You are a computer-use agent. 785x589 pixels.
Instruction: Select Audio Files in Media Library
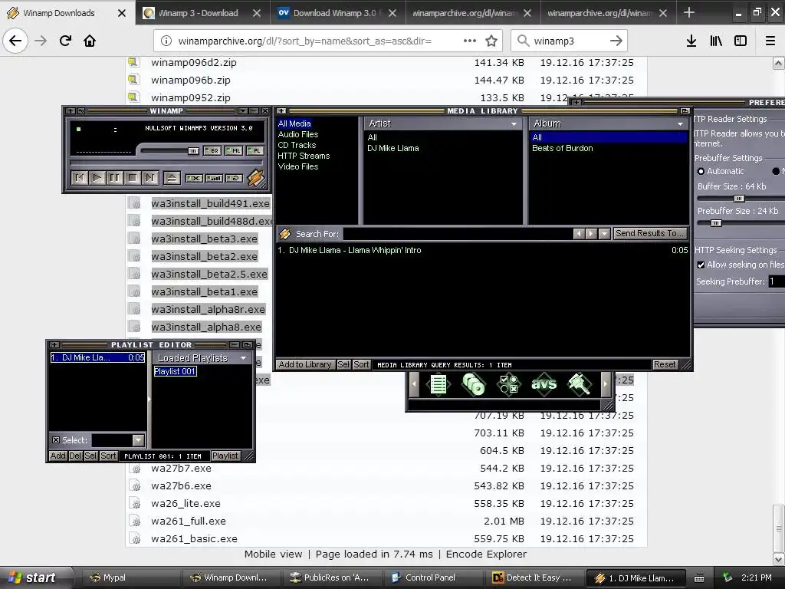pyautogui.click(x=298, y=134)
